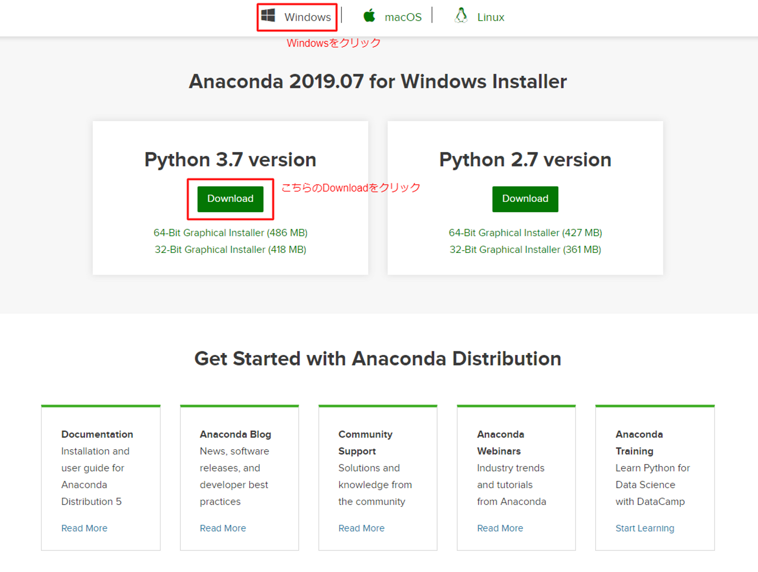Click Read More under Anaconda Webinars
The width and height of the screenshot is (758, 572).
tap(500, 528)
